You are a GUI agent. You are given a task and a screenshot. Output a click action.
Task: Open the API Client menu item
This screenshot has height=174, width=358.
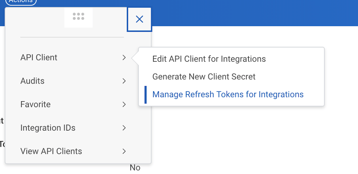pos(73,57)
